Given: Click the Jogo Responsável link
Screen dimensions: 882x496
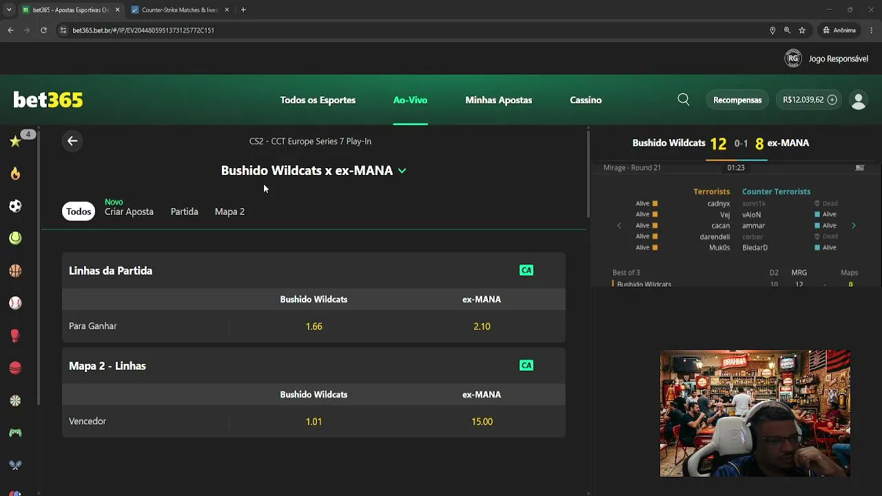Looking at the screenshot, I should click(x=838, y=59).
